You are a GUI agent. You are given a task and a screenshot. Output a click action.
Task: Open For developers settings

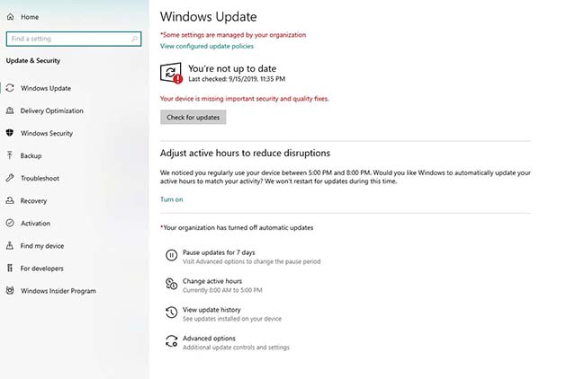pos(41,269)
